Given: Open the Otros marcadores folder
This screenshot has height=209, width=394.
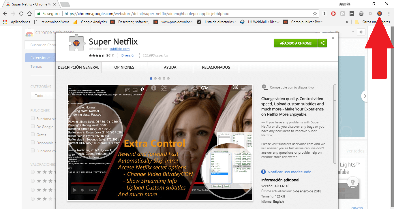Looking at the screenshot, I should coord(372,22).
